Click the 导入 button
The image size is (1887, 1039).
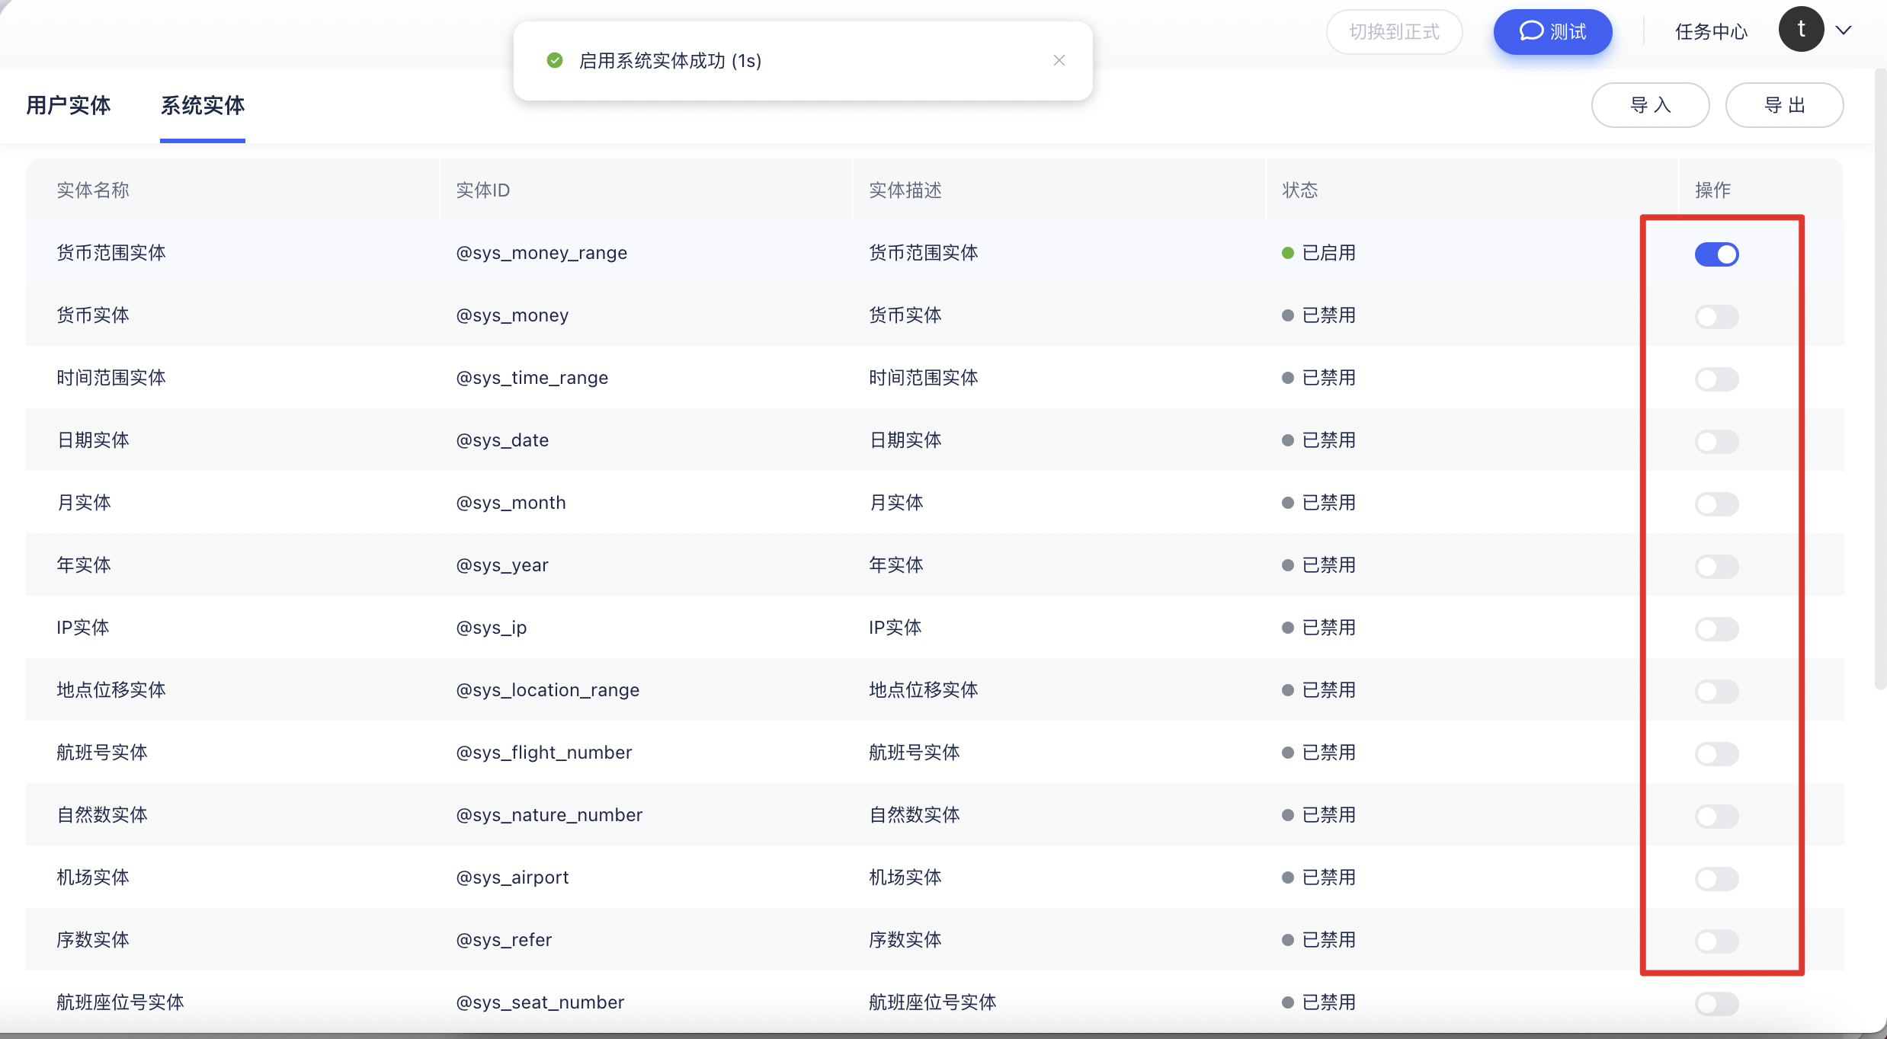pos(1650,105)
